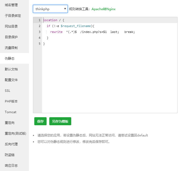Screen dimensions: 180x171
Task: Expand the thinkphp template dropdown
Action: pyautogui.click(x=50, y=9)
